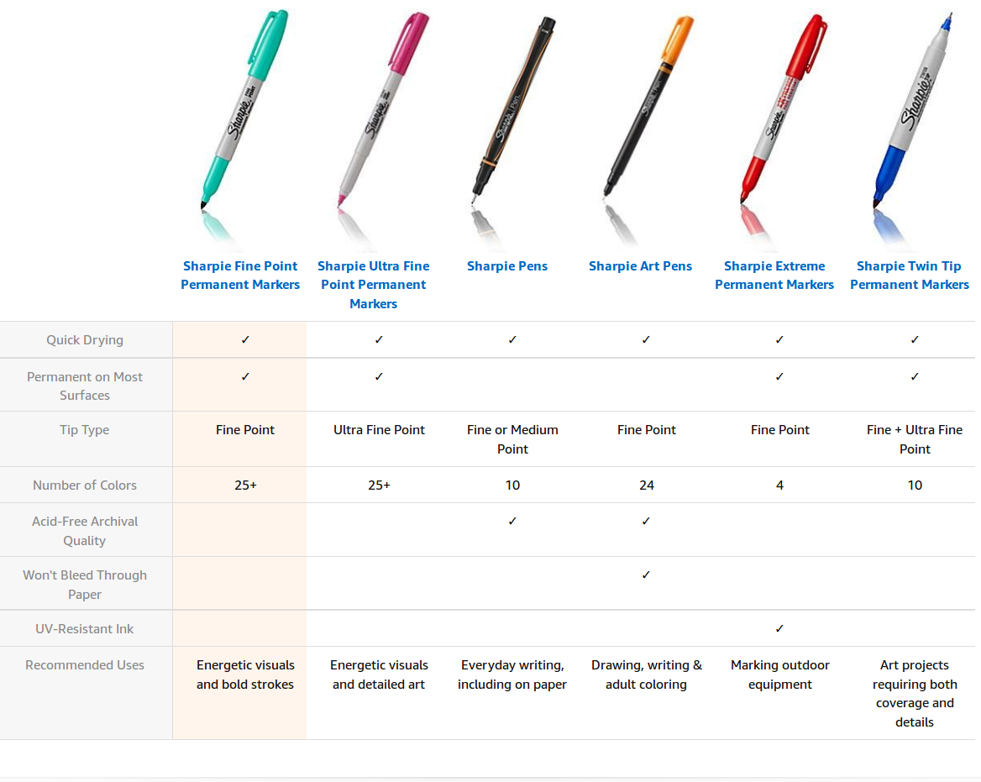Screen dimensions: 981x782
Task: Click the Quick Drying row label
Action: coord(85,340)
